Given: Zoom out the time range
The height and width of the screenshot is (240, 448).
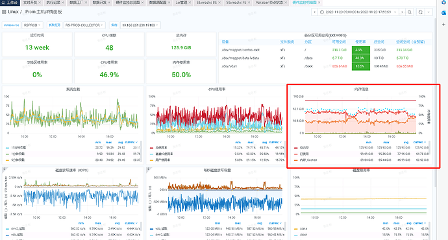Looking at the screenshot, I should pyautogui.click(x=410, y=12).
